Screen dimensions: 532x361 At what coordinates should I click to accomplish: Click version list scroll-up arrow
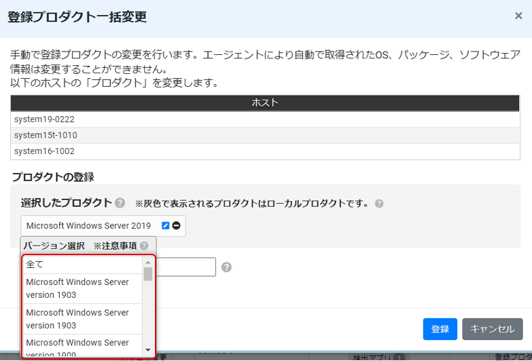pyautogui.click(x=148, y=263)
